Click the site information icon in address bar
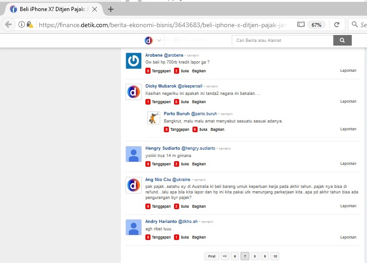 22,24
